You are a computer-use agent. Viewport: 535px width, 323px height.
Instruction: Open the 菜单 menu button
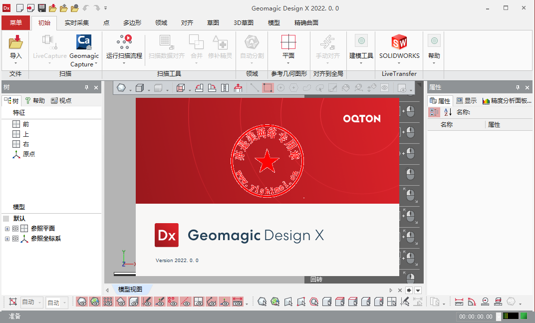pos(15,23)
